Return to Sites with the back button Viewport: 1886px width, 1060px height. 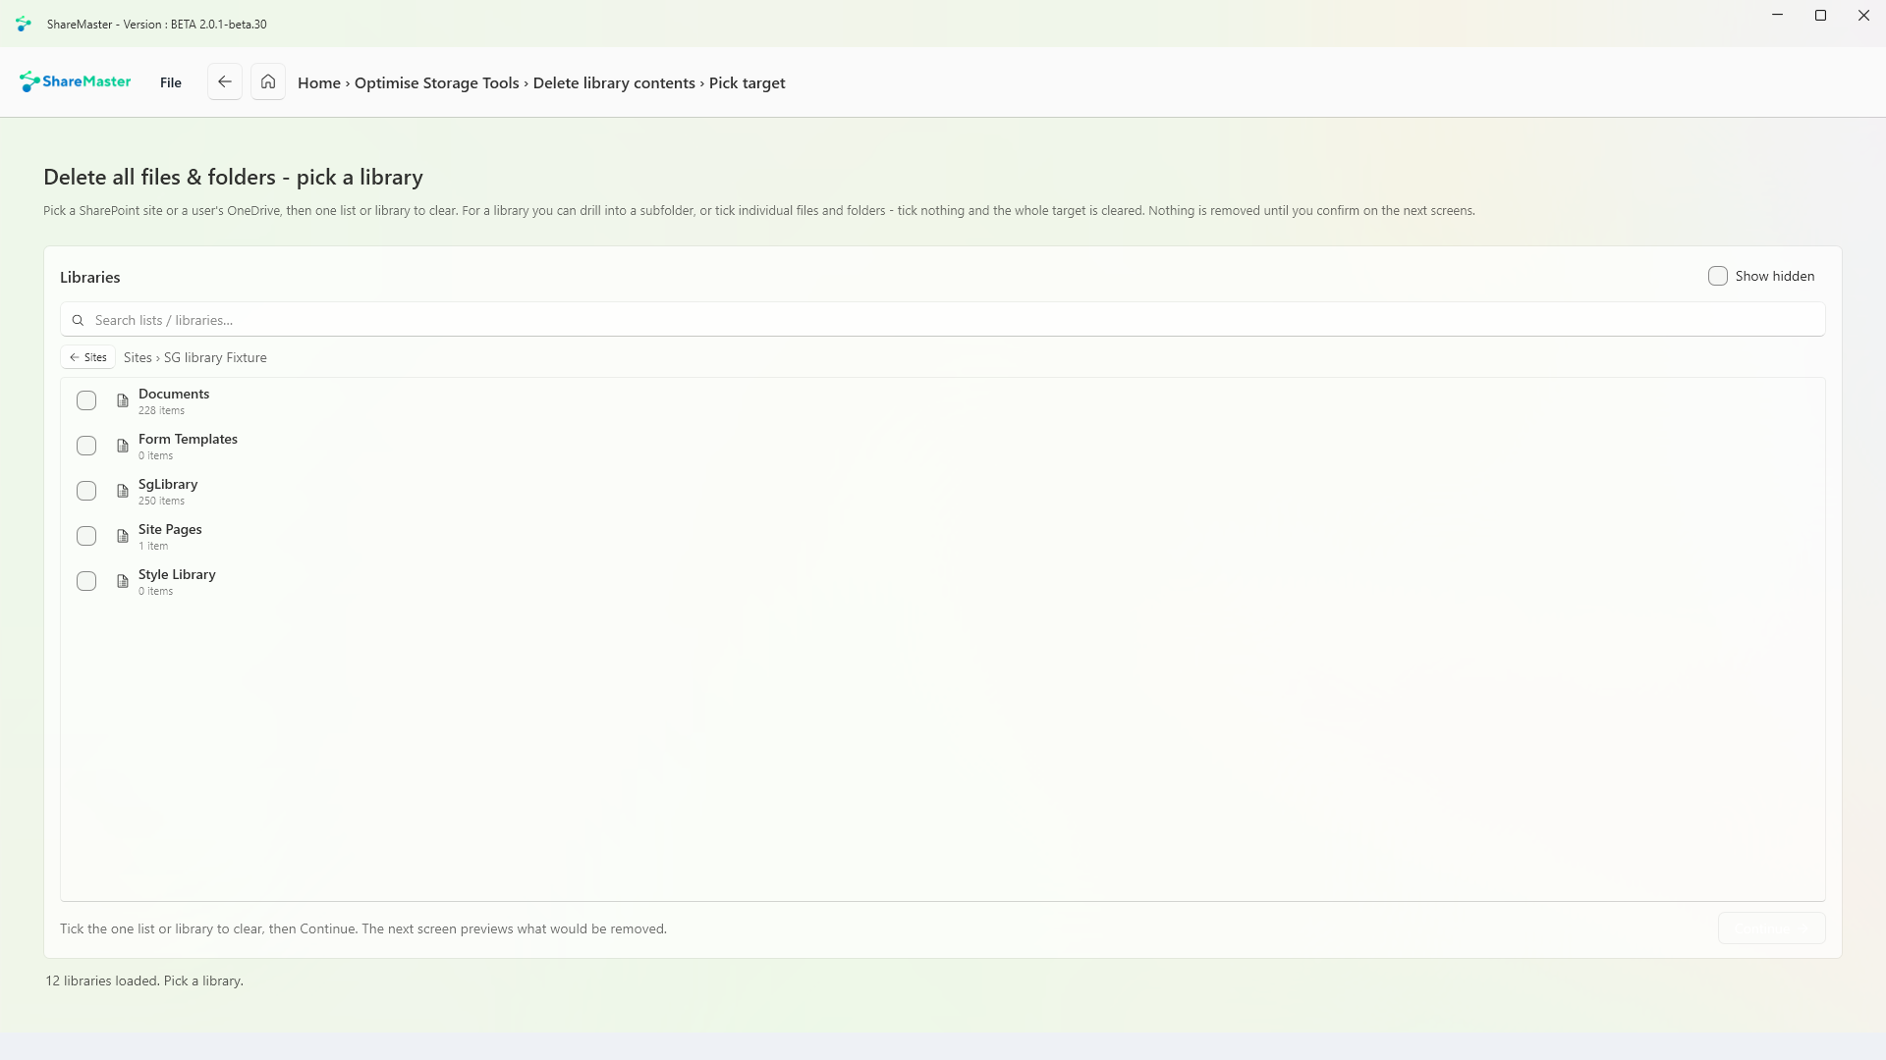pyautogui.click(x=88, y=357)
